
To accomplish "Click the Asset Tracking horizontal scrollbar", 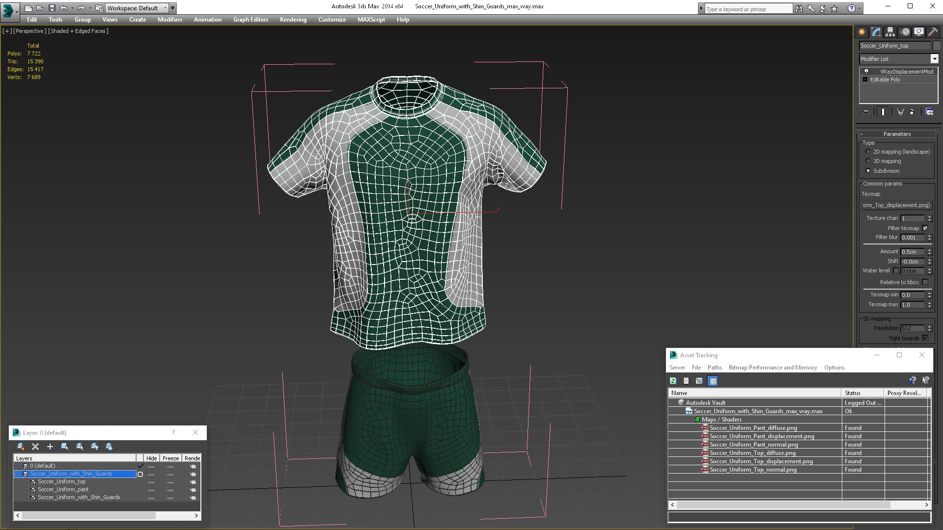I will 800,504.
